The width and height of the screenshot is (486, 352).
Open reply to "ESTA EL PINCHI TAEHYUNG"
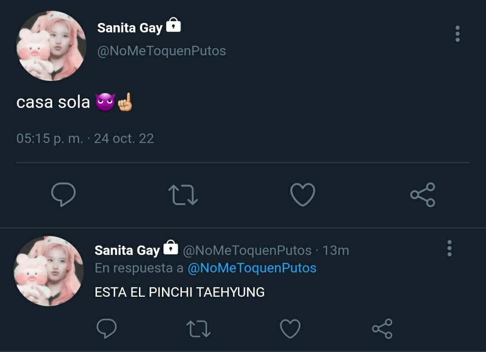[107, 328]
